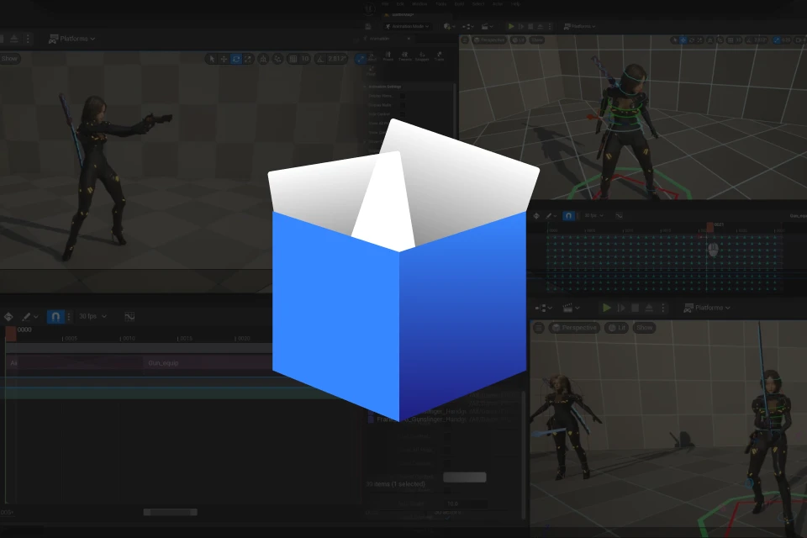Open Platforms dropdown above two-character viewport

(x=707, y=308)
